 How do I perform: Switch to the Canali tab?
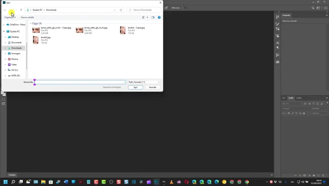coord(299,98)
